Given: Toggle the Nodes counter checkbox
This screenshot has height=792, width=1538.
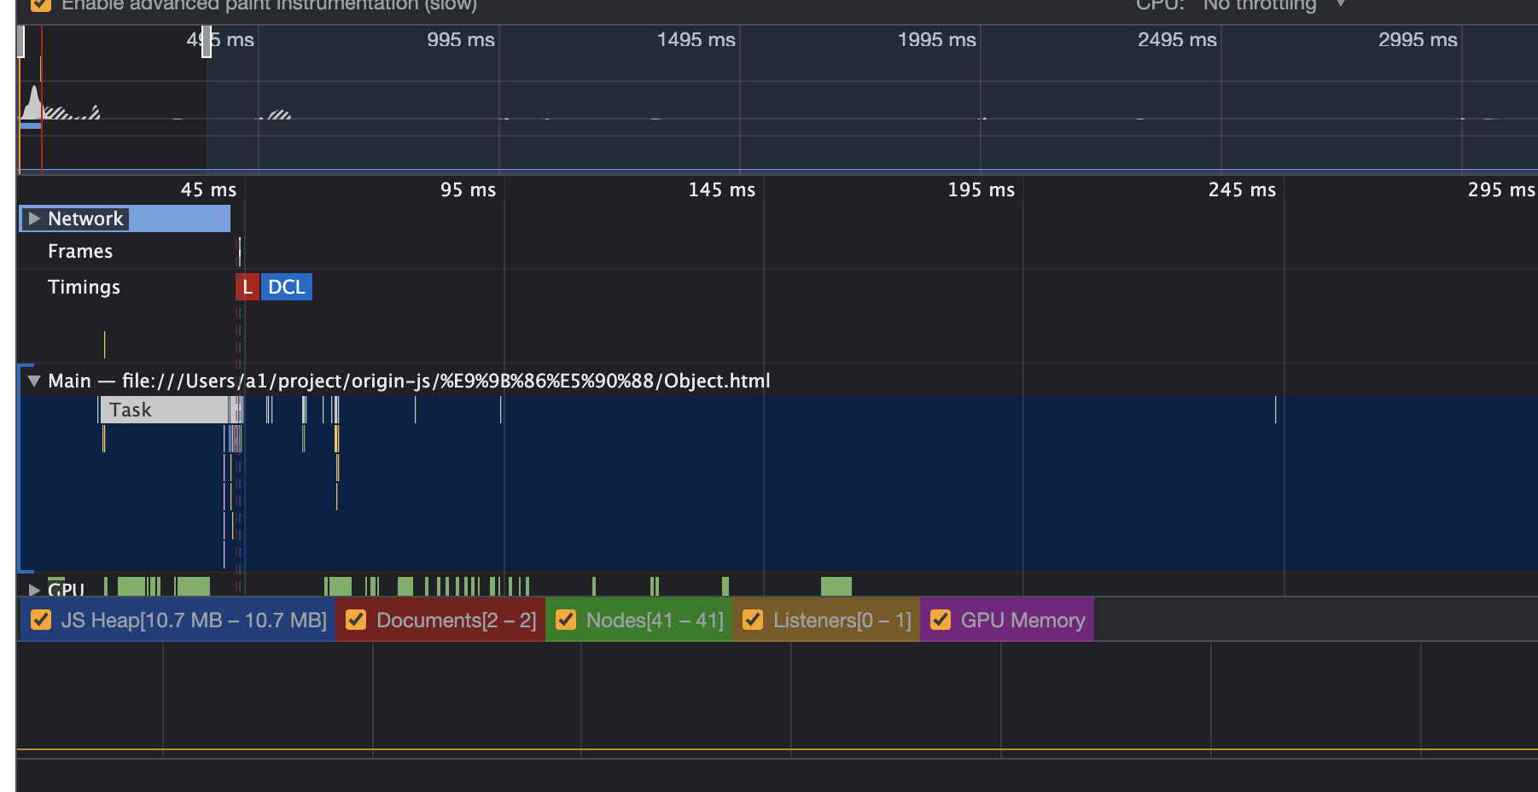Looking at the screenshot, I should tap(566, 620).
